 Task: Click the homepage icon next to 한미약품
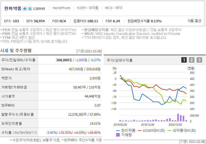pyautogui.click(x=24, y=9)
